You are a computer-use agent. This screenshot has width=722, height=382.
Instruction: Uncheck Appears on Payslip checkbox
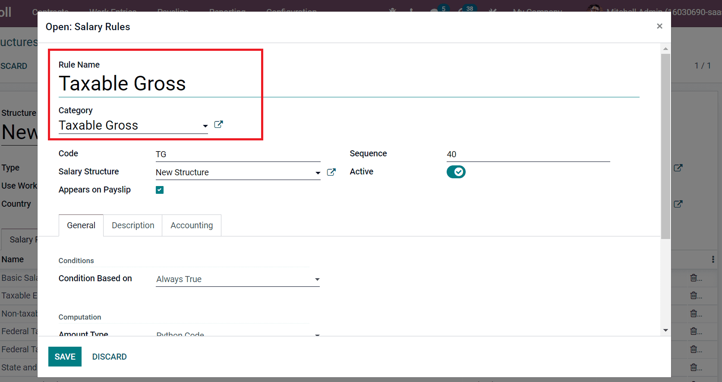pyautogui.click(x=160, y=190)
